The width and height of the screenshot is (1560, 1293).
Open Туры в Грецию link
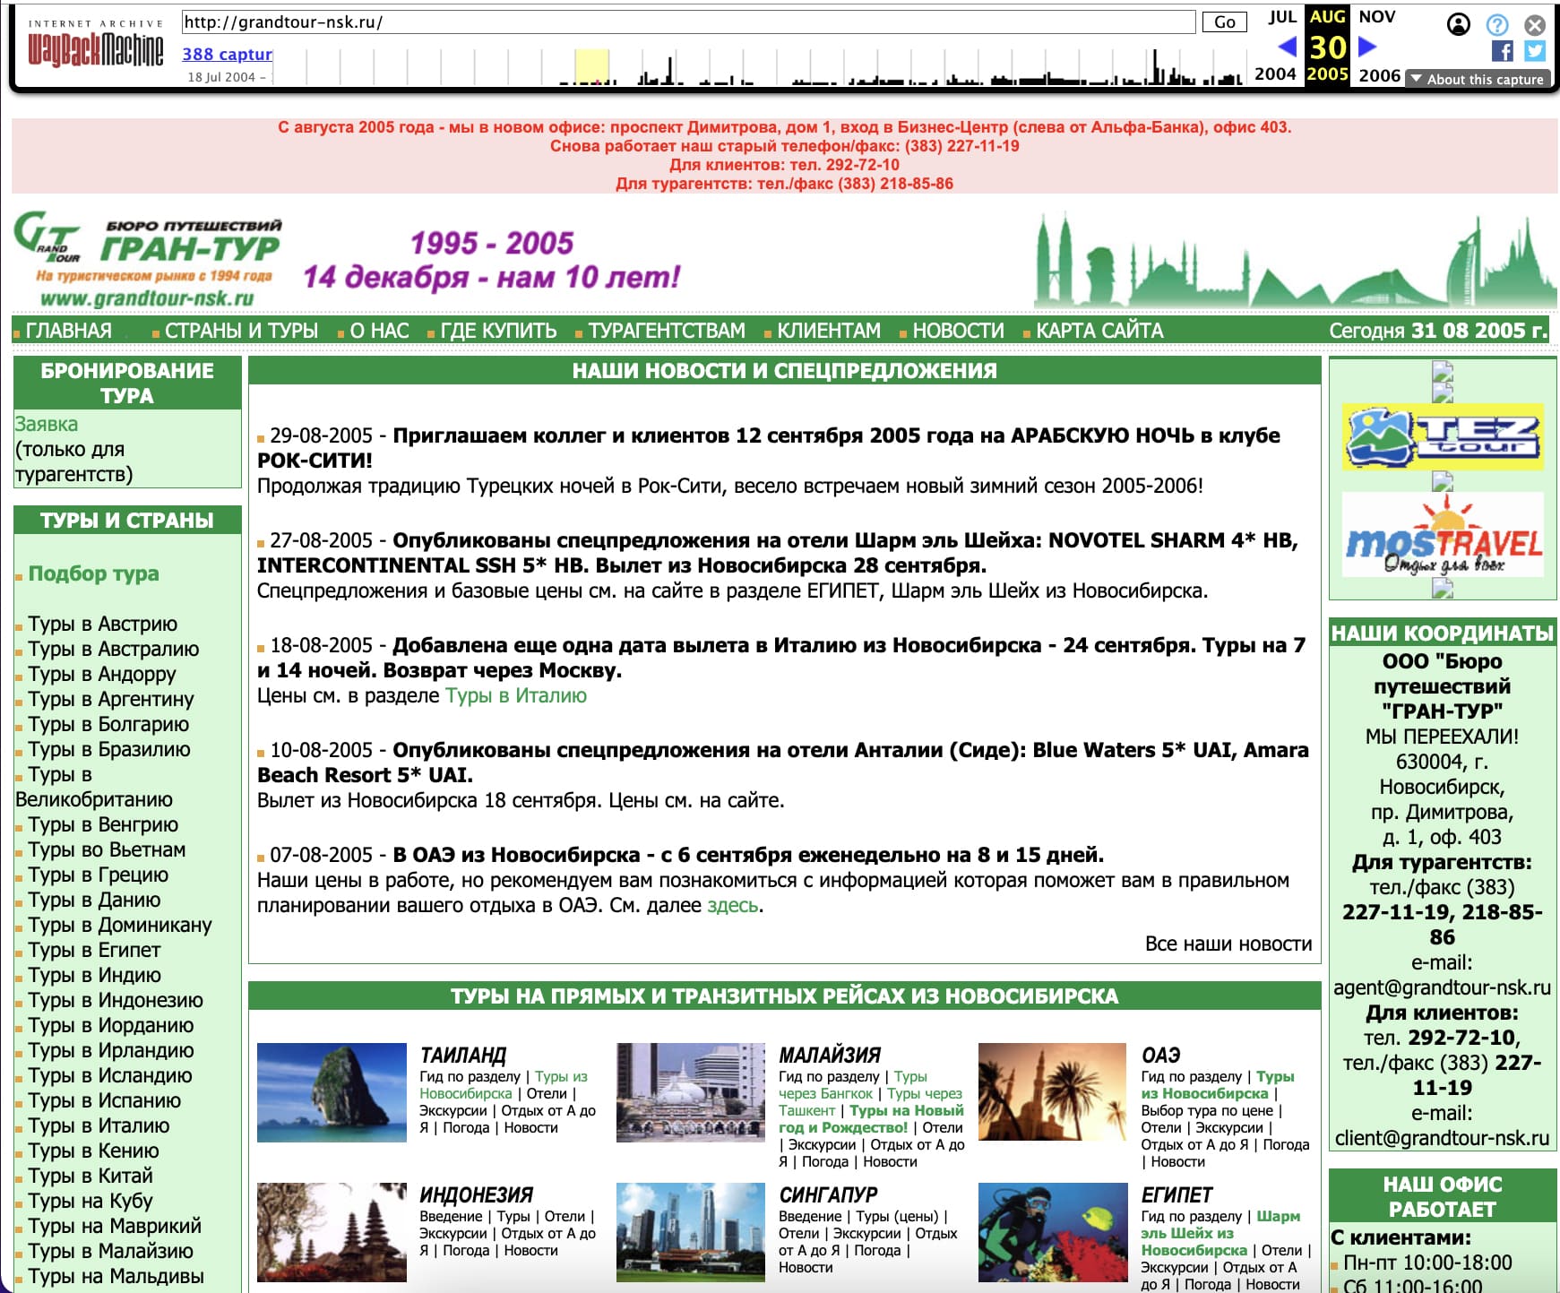coord(98,875)
